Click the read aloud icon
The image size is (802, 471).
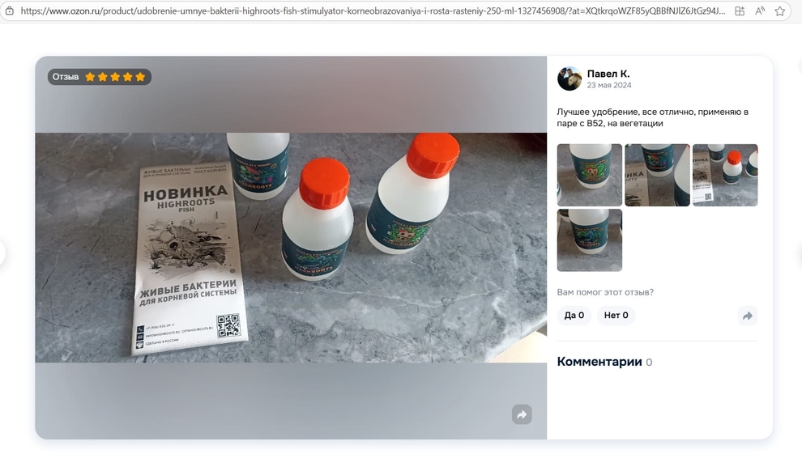tap(760, 11)
